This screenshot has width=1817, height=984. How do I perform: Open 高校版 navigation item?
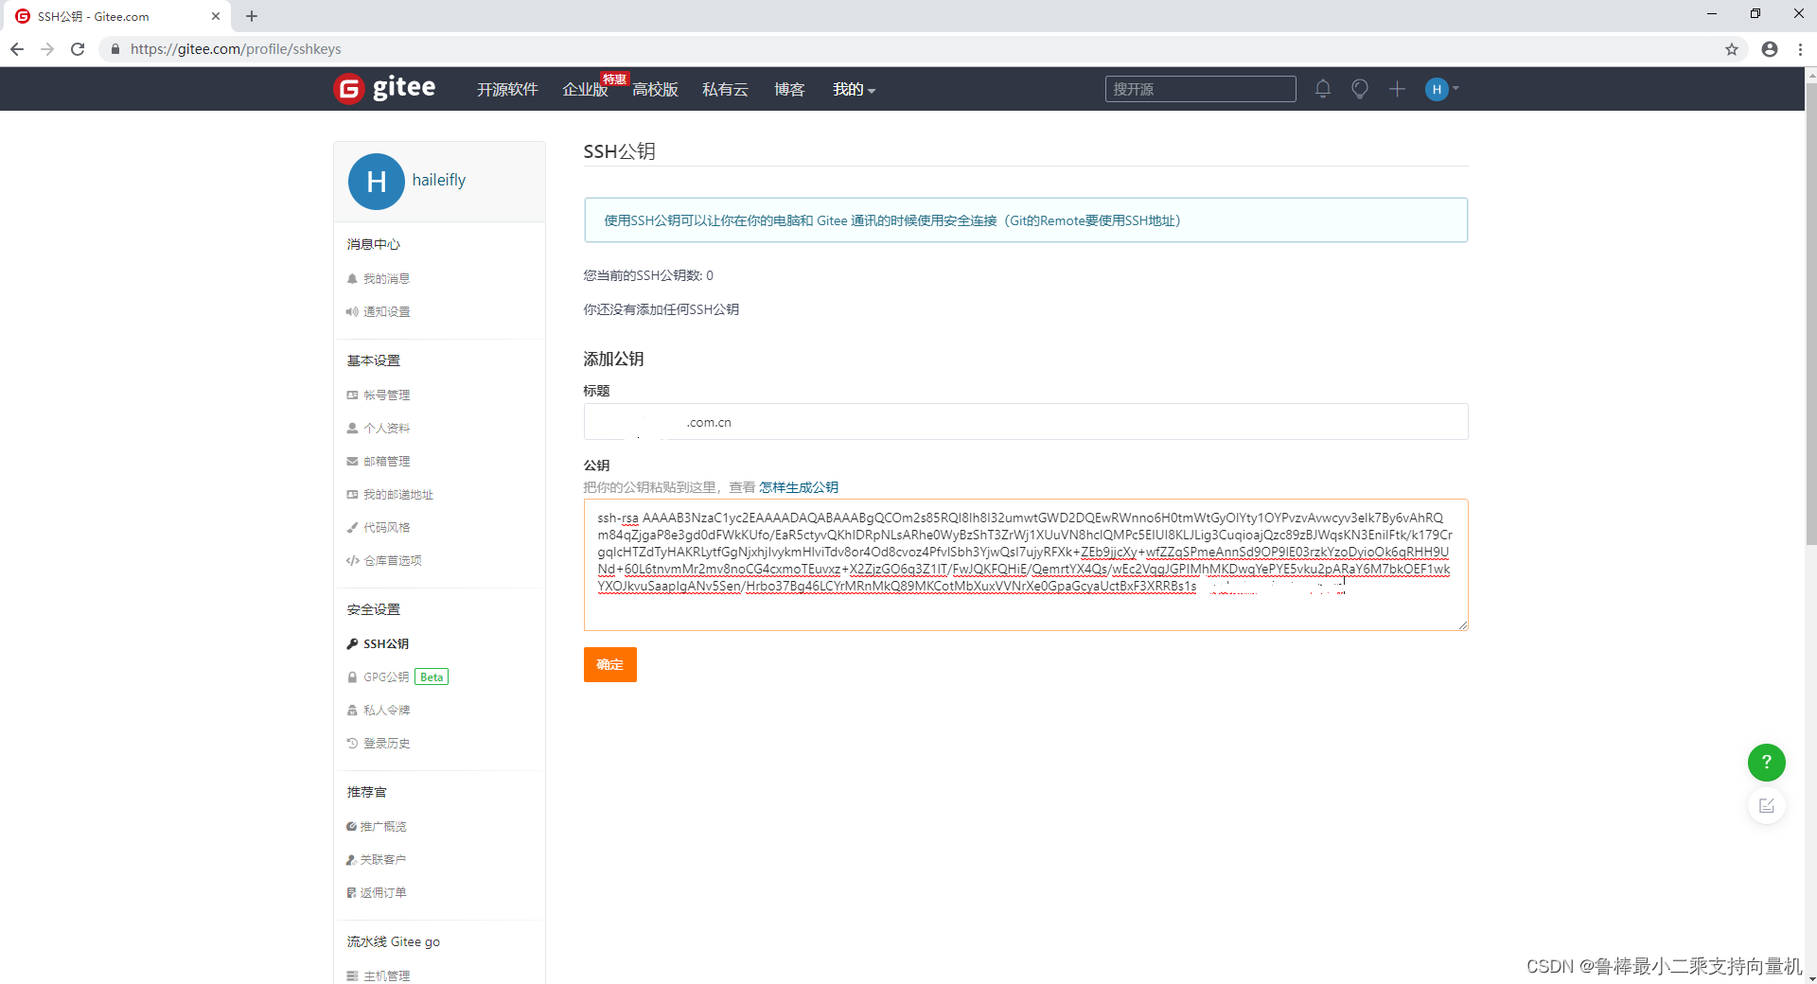point(655,89)
